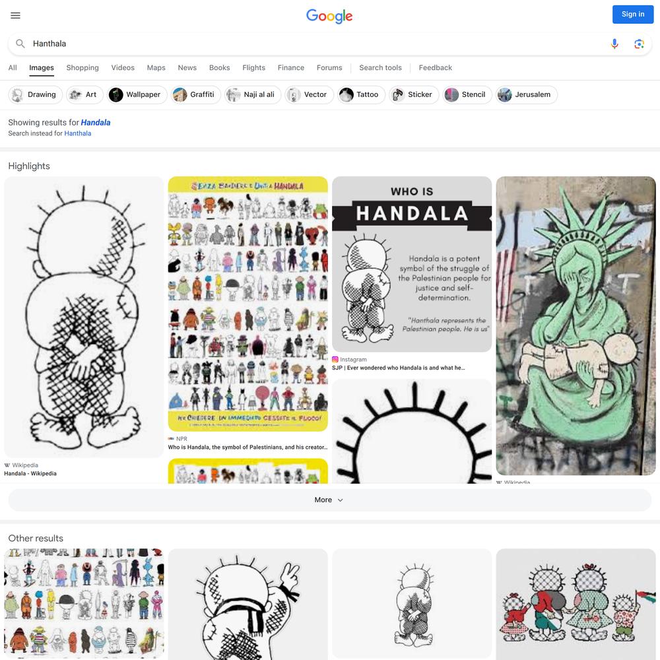Select the Graffiti filter chip
This screenshot has width=660, height=660.
click(x=196, y=94)
